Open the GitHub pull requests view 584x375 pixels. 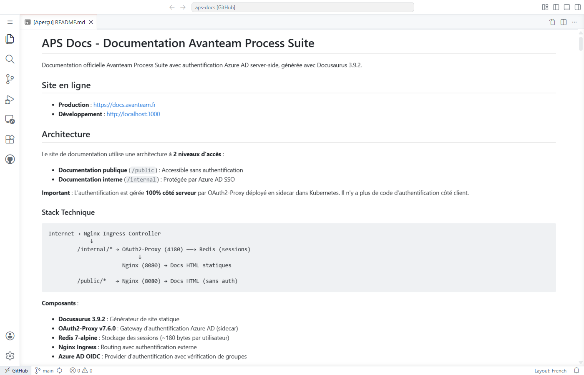(x=10, y=159)
